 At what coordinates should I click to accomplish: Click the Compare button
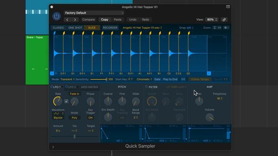[89, 19]
